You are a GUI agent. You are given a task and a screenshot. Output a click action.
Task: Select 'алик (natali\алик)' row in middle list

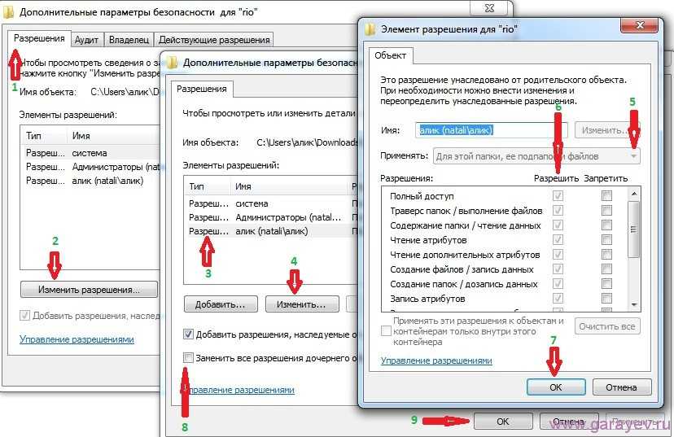tap(271, 231)
